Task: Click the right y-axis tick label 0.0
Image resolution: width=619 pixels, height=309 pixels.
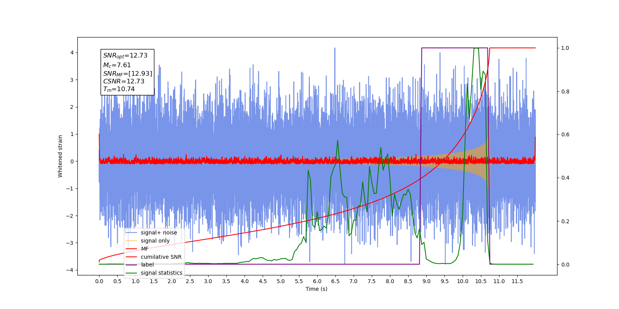Action: (565, 265)
